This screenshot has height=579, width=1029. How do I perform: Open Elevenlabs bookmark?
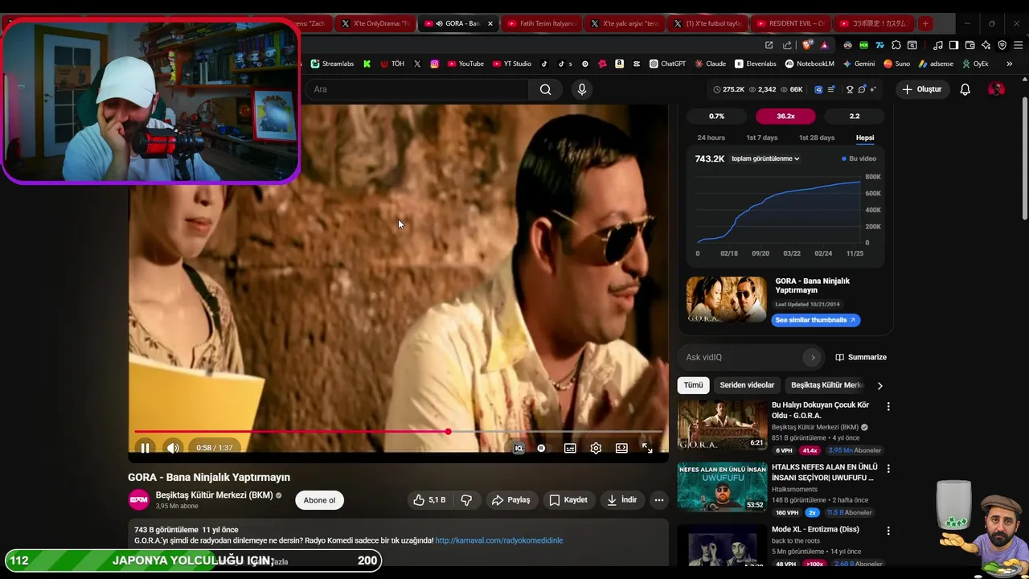(x=755, y=64)
